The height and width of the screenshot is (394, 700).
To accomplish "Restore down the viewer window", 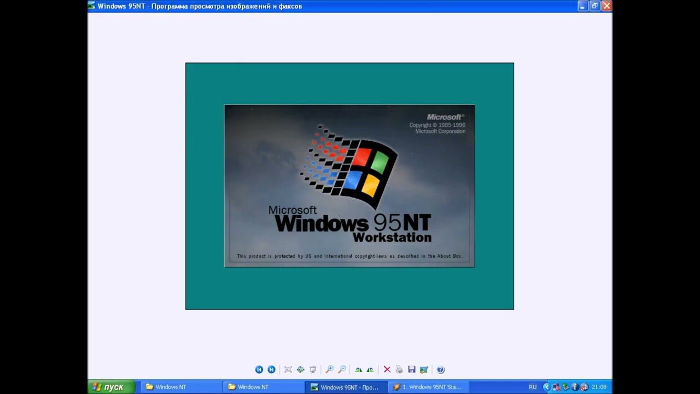I will coord(594,6).
